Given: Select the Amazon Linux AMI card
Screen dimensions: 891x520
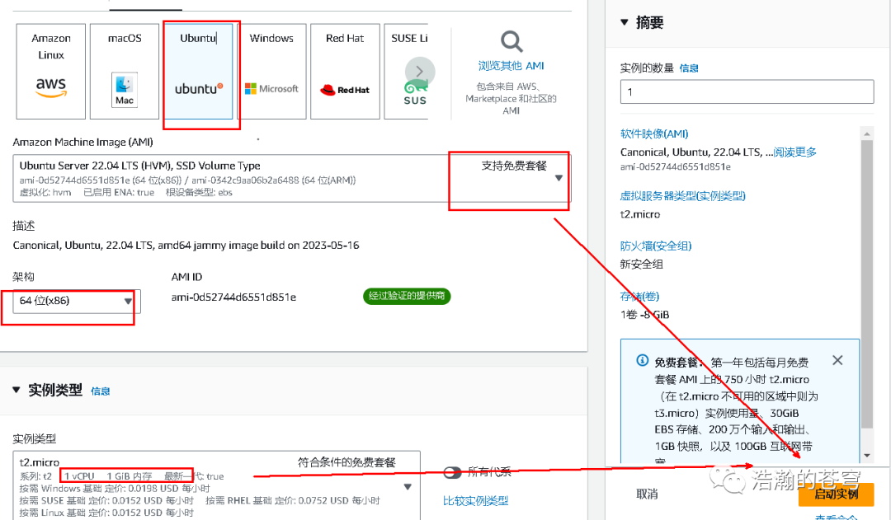Looking at the screenshot, I should 50,71.
